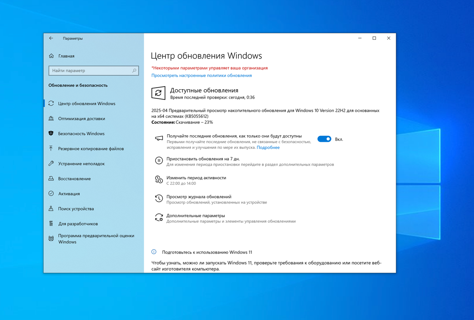Viewport: 474px width, 320px height.
Task: Click the С 22:00 до 14:00 text
Action: coord(181,183)
